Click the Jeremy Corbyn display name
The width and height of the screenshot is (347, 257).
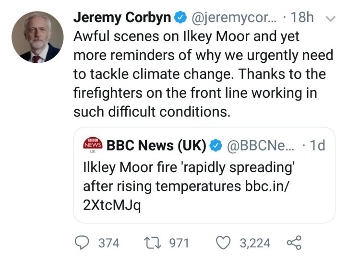tap(122, 19)
